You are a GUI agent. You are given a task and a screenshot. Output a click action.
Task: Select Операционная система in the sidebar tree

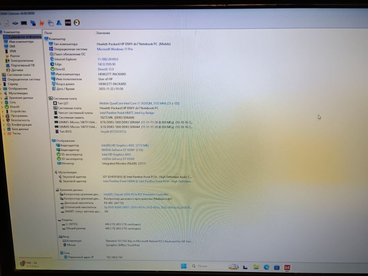coord(21,79)
